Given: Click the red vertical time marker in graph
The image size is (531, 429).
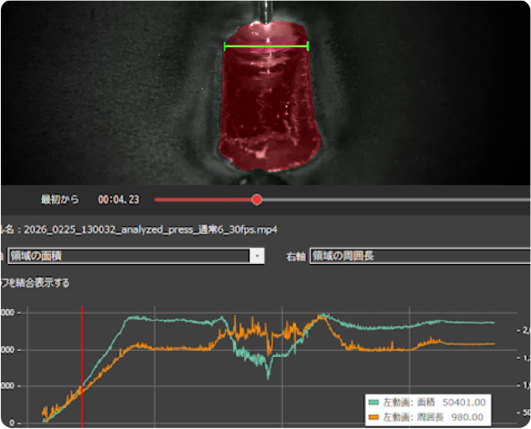Looking at the screenshot, I should (x=82, y=366).
